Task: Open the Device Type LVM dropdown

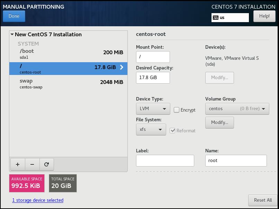Action: click(153, 109)
